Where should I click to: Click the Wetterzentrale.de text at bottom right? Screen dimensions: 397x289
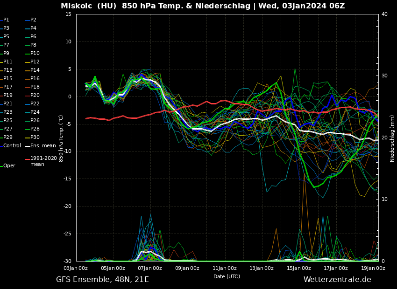tap(337, 280)
